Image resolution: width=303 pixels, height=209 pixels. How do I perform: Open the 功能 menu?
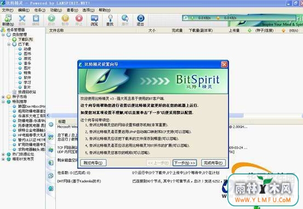pyautogui.click(x=56, y=10)
